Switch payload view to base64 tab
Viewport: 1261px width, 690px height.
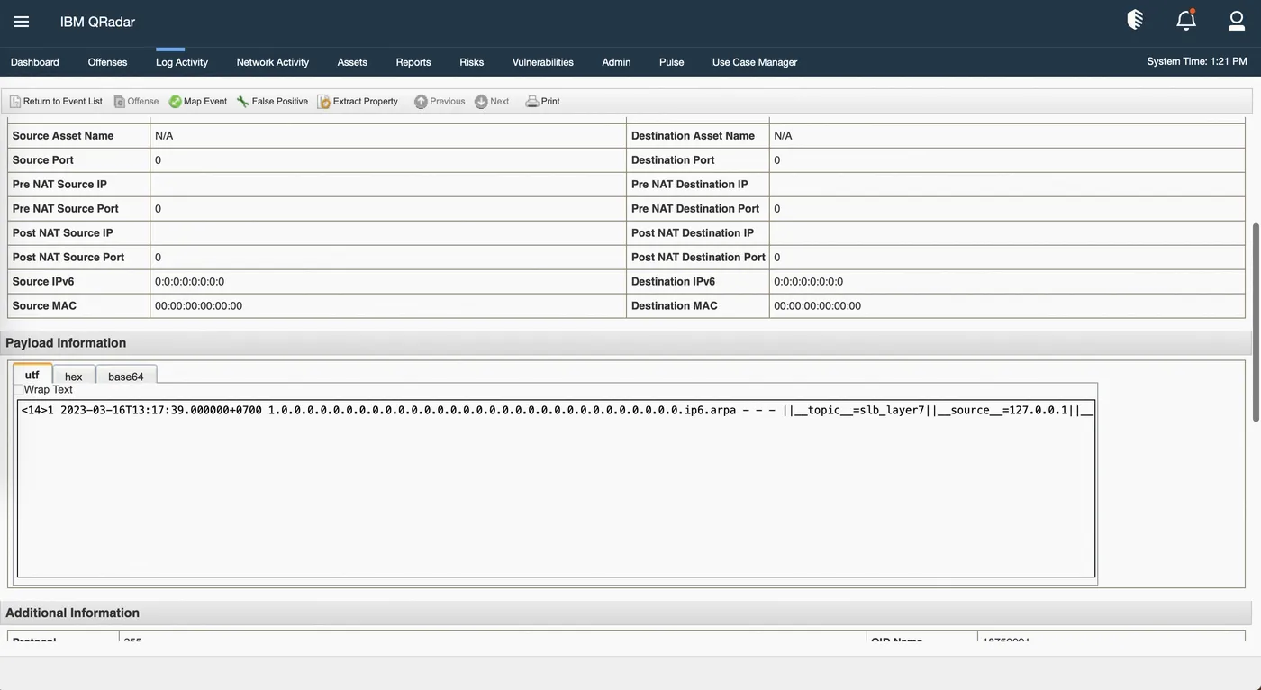tap(126, 376)
